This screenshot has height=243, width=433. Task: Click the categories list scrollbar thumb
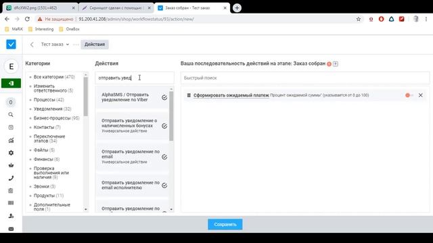[86, 97]
